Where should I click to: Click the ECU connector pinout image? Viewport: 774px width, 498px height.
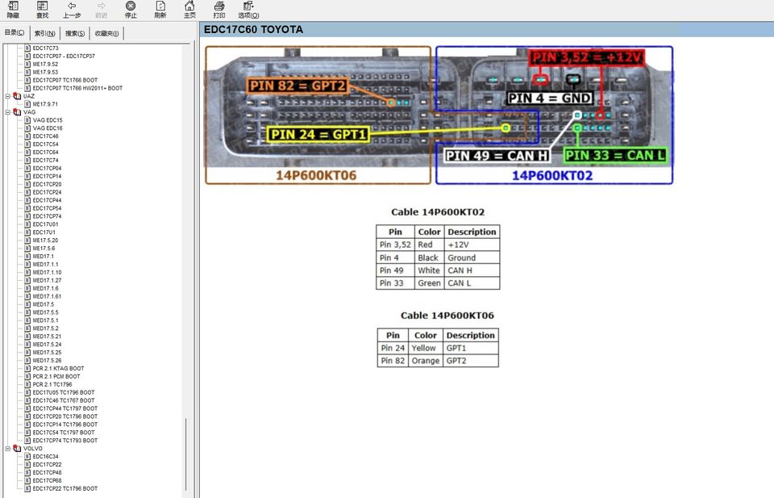(x=439, y=115)
